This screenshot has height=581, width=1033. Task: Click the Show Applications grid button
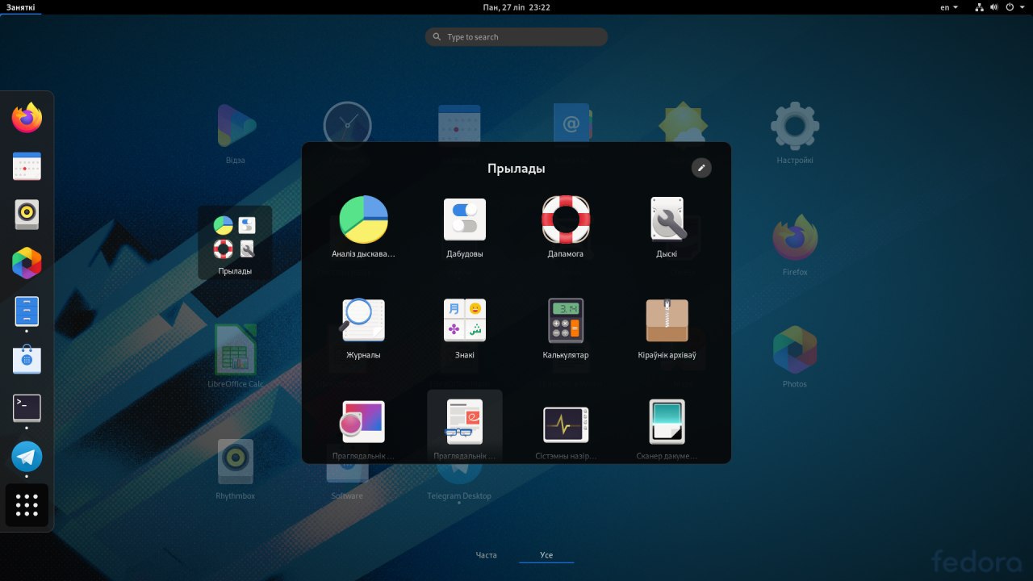tap(27, 505)
